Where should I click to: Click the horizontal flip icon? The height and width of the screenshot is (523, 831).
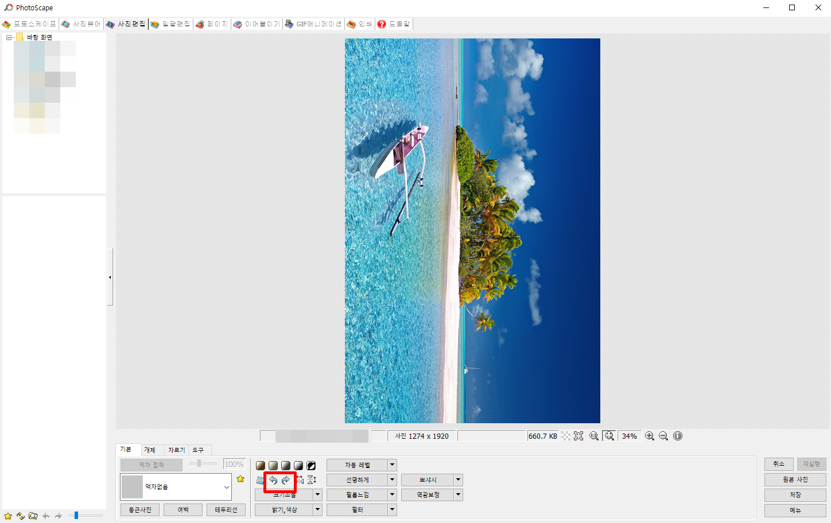coord(300,480)
